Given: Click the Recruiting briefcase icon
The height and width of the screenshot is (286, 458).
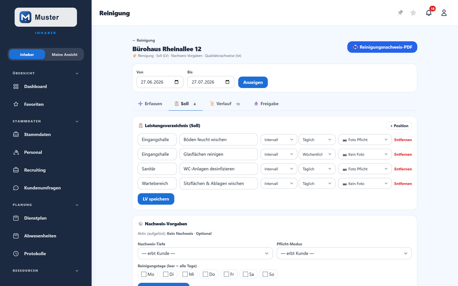Looking at the screenshot, I should (x=16, y=170).
